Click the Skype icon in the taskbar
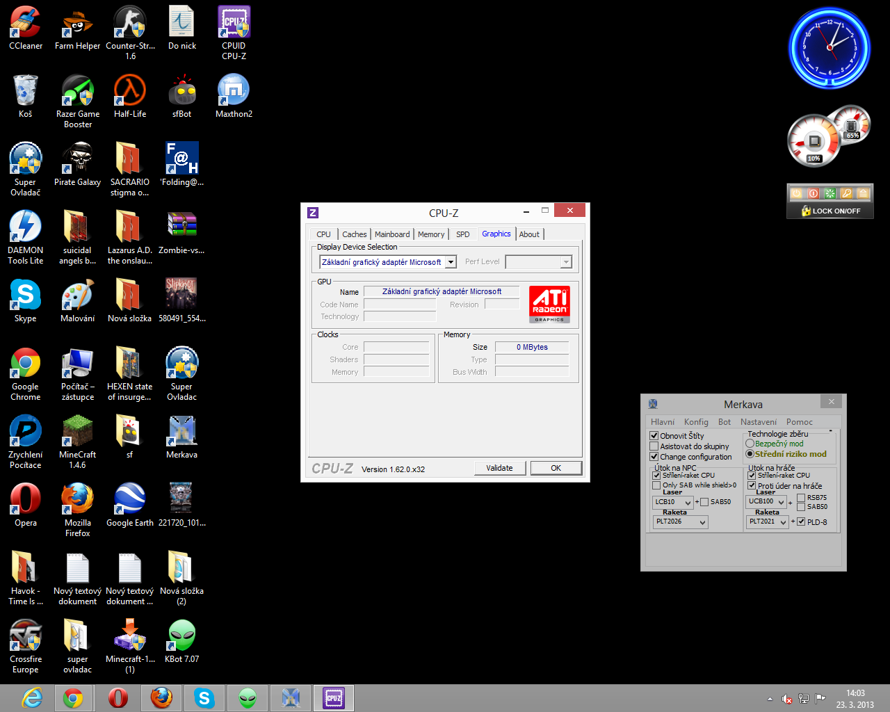 click(204, 697)
